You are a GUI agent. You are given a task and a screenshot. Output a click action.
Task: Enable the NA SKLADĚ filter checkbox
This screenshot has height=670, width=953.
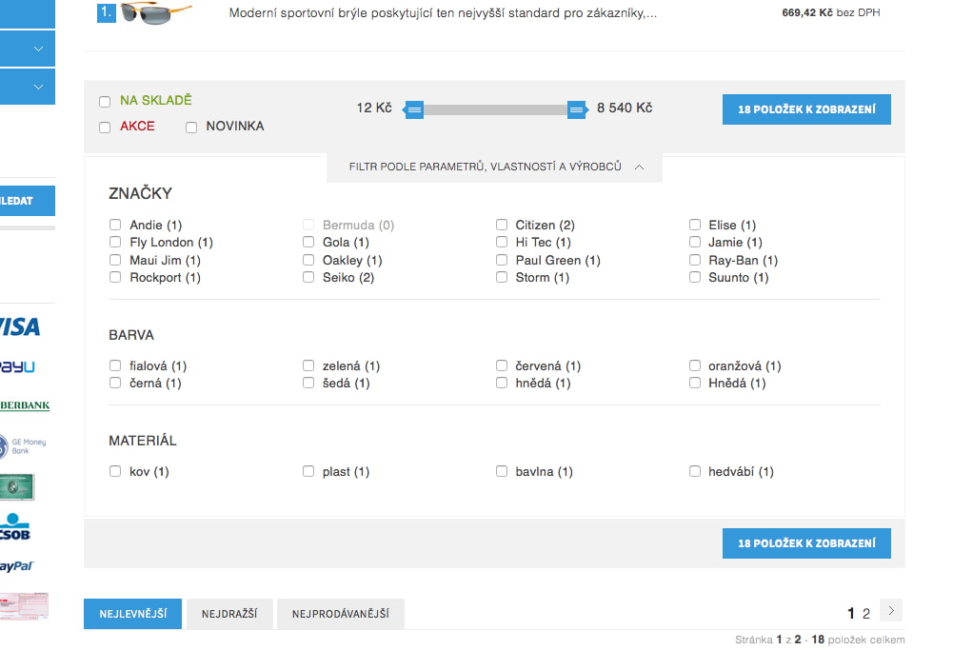point(105,102)
